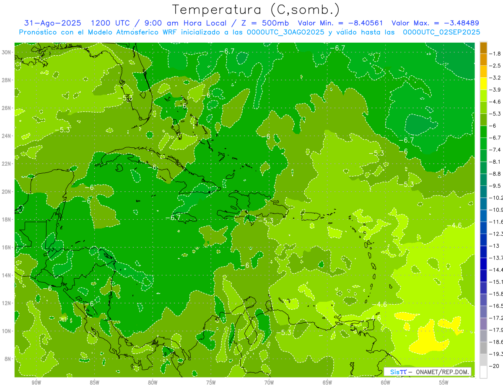503x388 pixels.
Task: Click the "-5.3" contour label over Venezuela
Action: (284, 332)
